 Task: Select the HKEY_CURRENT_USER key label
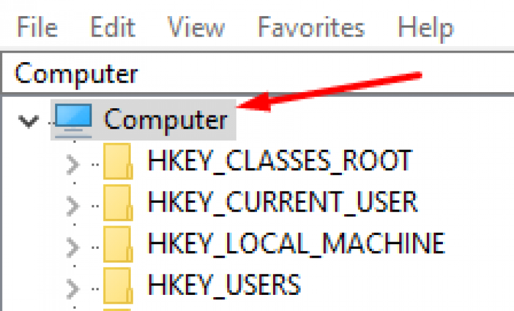pos(282,202)
